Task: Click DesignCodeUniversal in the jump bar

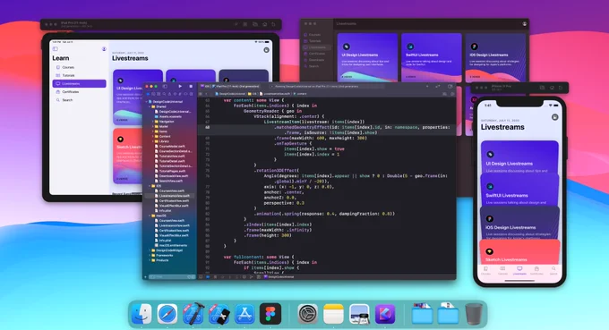Action: click(x=230, y=94)
